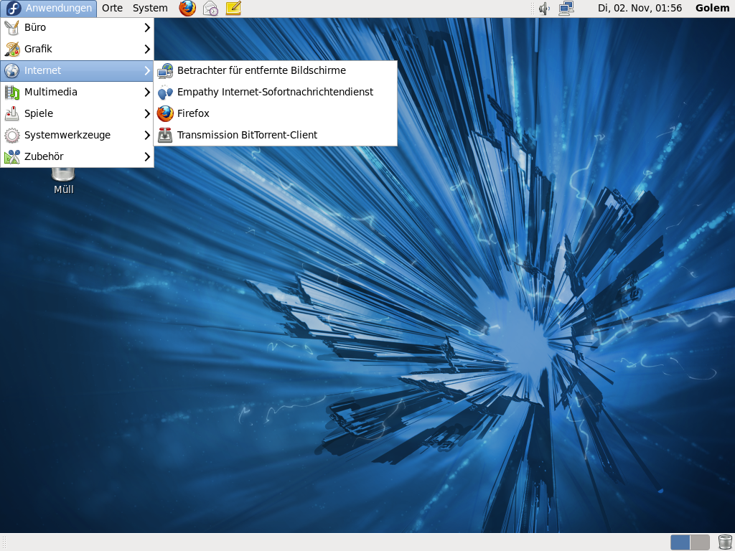Click the trash icon in bottom panel
This screenshot has width=735, height=551.
click(x=725, y=542)
